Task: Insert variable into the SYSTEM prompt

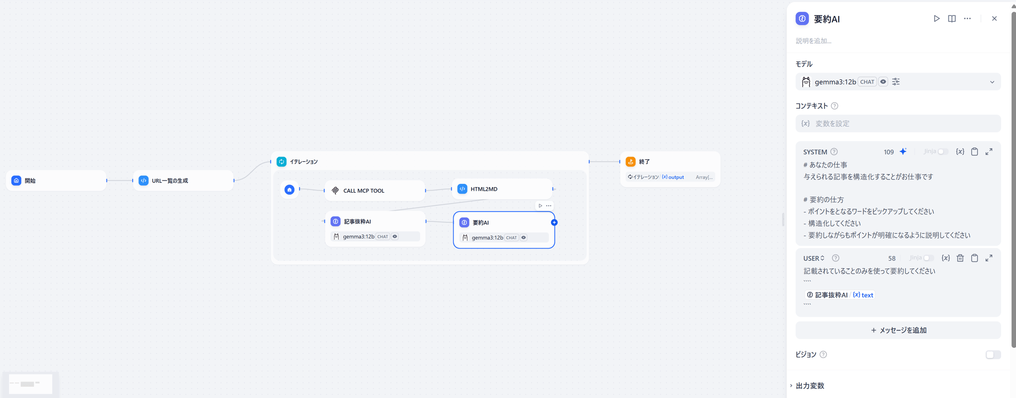Action: tap(960, 151)
